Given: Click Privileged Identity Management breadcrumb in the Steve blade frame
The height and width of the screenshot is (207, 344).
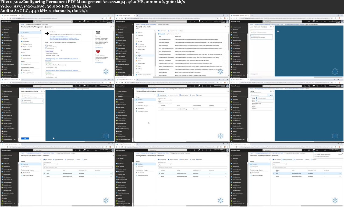Looking at the screenshot, I should 263,88.
